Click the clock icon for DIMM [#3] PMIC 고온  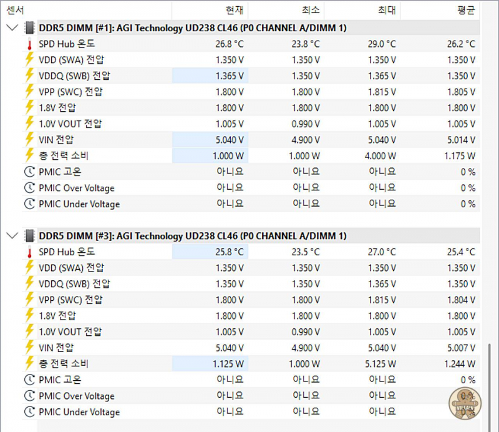coord(29,380)
